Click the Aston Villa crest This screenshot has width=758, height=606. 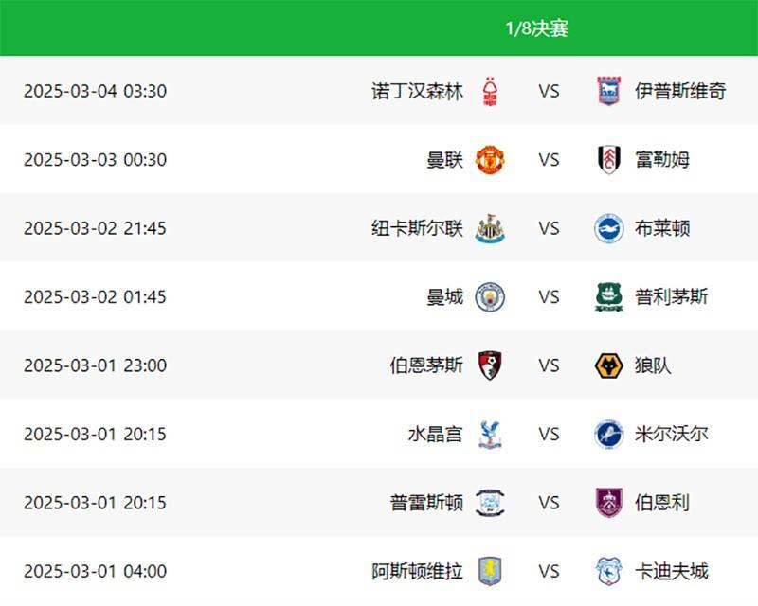click(x=490, y=571)
